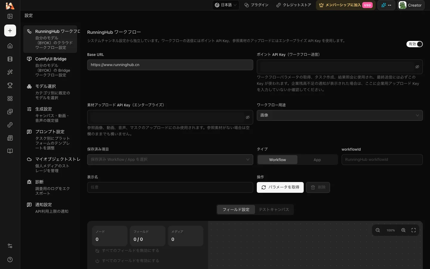Open the grid apps icon in left rail

coord(10,98)
